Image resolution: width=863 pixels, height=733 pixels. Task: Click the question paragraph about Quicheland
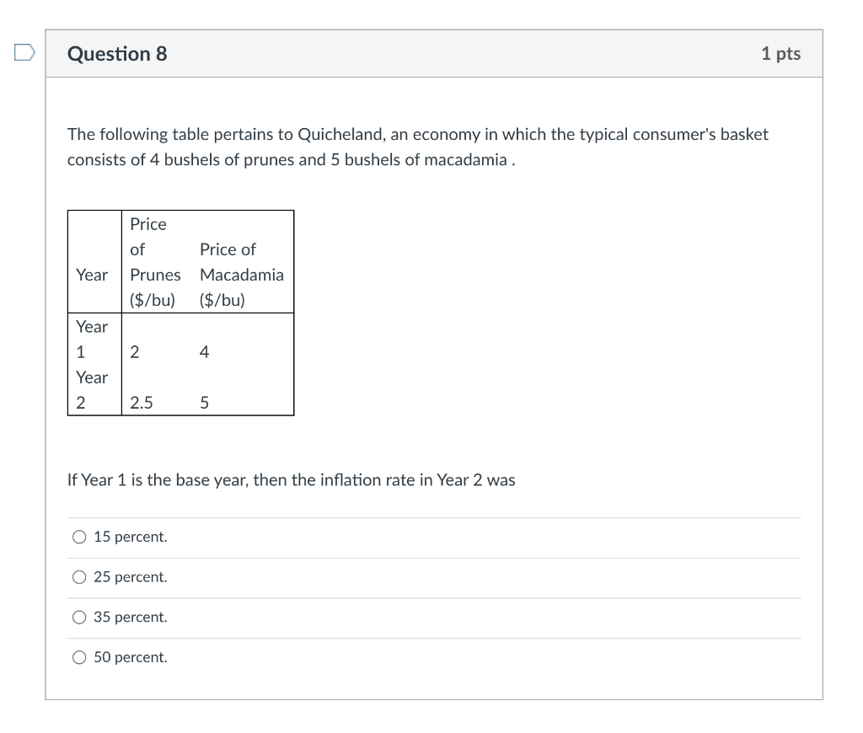point(417,147)
